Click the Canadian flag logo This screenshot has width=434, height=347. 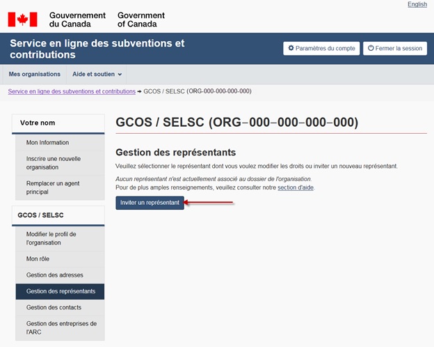pyautogui.click(x=22, y=20)
